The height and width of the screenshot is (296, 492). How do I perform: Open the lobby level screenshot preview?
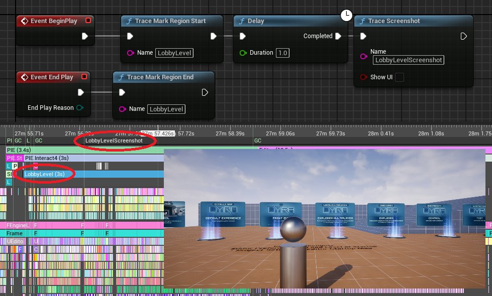point(325,219)
